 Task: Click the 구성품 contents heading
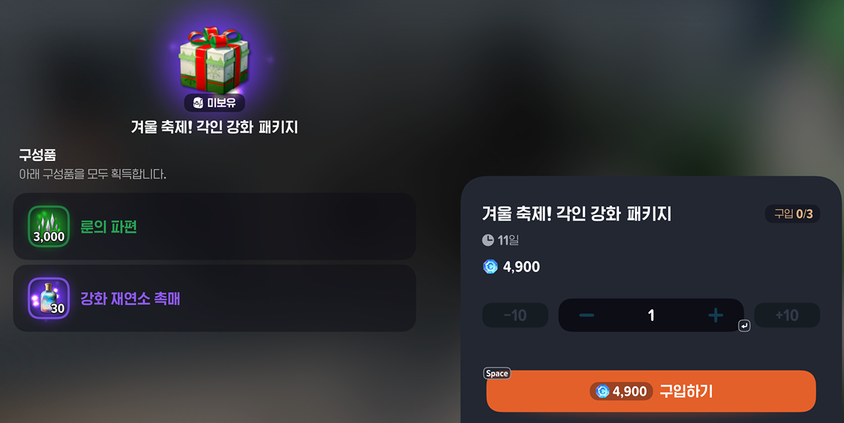tap(37, 154)
